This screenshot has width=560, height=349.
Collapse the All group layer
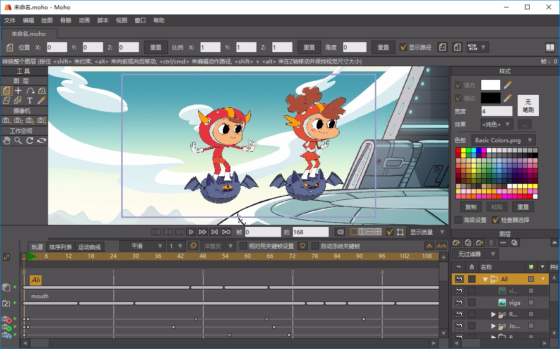[x=485, y=279]
